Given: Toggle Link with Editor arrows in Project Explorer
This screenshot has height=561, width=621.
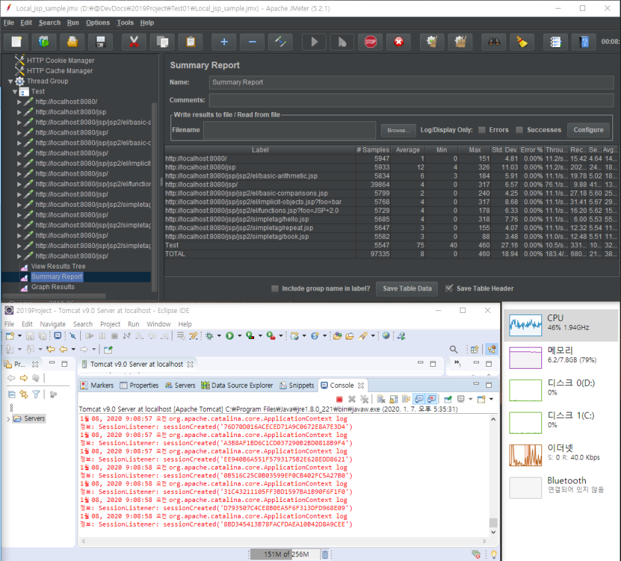Looking at the screenshot, I should click(x=24, y=395).
